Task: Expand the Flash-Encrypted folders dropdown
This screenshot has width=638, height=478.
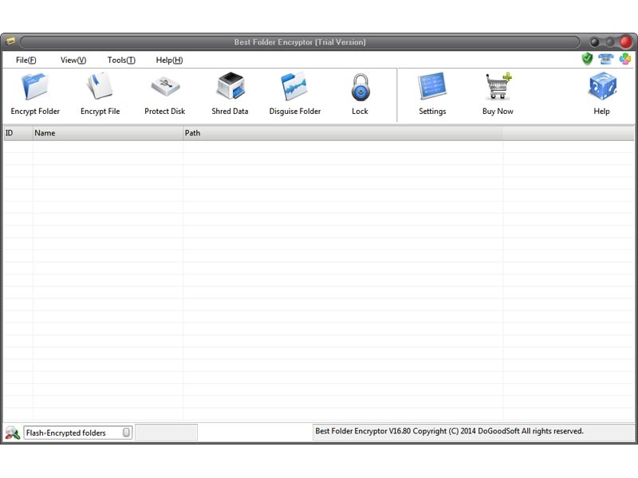Action: (x=126, y=433)
